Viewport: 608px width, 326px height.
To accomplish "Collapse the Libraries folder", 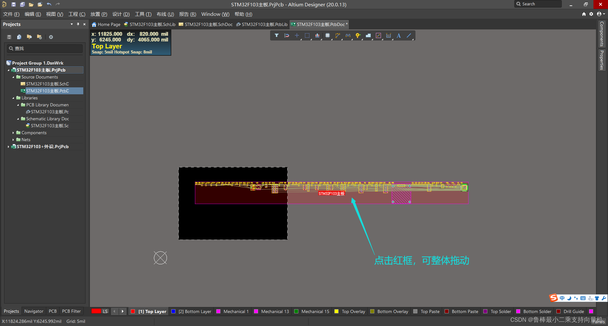I will [13, 98].
